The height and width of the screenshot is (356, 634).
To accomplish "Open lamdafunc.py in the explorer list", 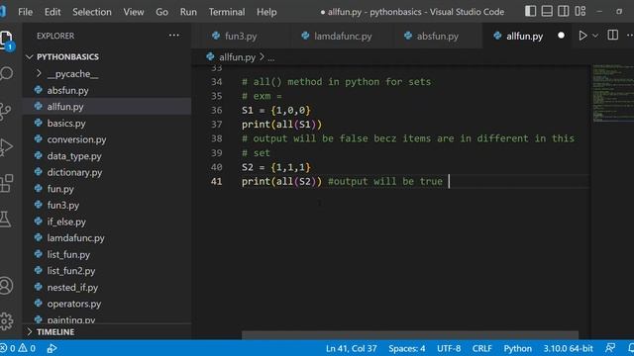I will 75,238.
